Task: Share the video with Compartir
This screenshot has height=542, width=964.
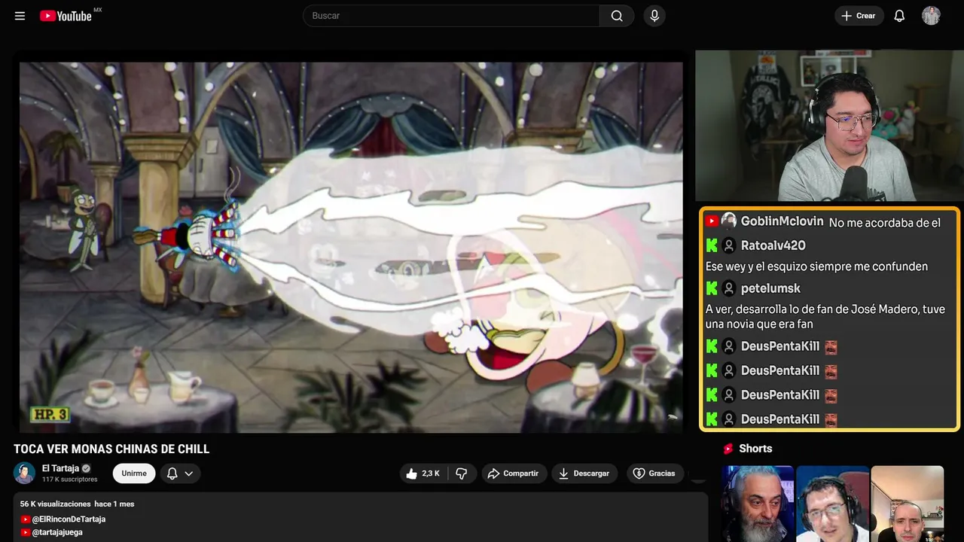Action: click(514, 473)
